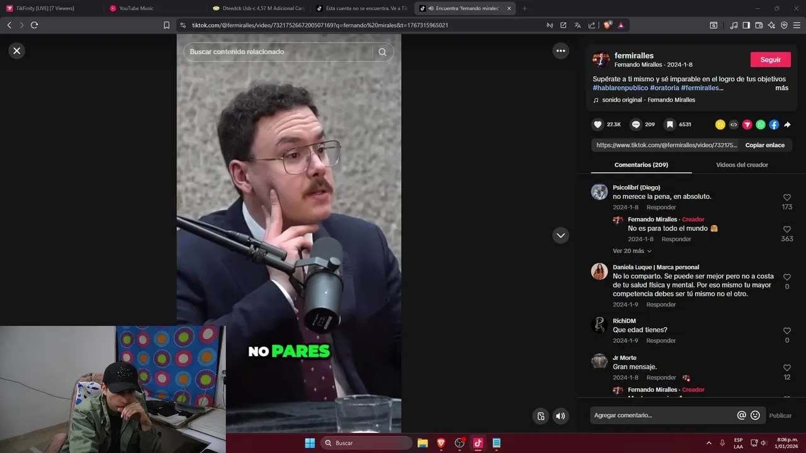The image size is (806, 453).
Task: Share video to Facebook
Action: coord(774,125)
